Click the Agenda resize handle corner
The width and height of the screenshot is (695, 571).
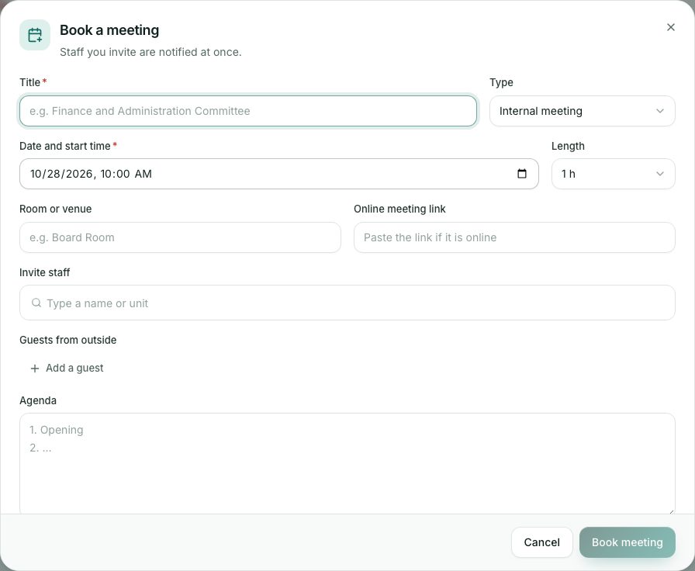[671, 511]
